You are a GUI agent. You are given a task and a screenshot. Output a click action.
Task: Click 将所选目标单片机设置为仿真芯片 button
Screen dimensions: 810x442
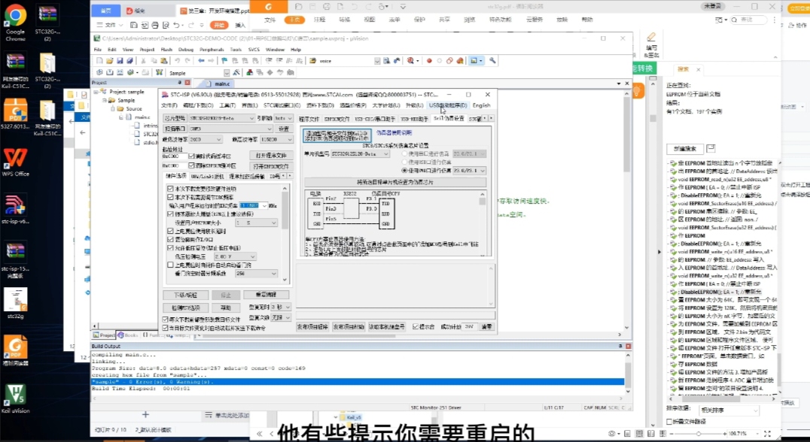pyautogui.click(x=395, y=182)
